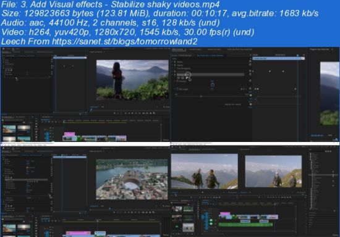Image resolution: width=340 pixels, height=237 pixels.
Task: Reset the Opacity effect parameters
Action: click(250, 65)
